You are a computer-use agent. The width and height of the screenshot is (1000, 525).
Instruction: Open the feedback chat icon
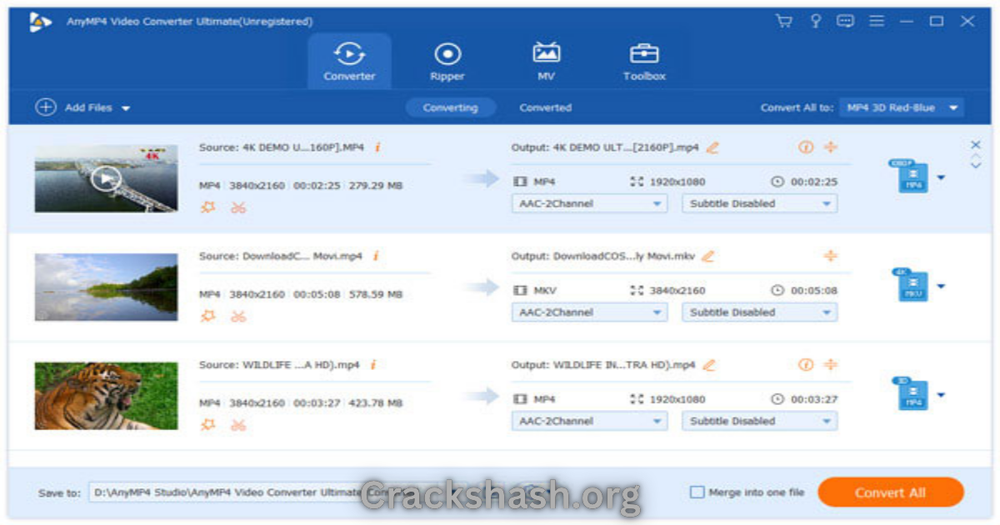[845, 22]
